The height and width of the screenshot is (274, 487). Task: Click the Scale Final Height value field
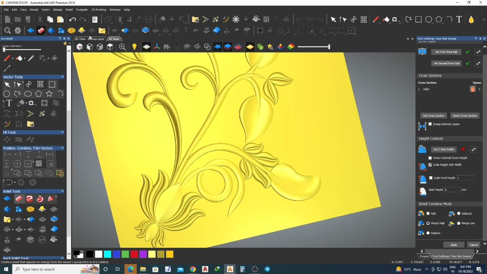(465, 178)
